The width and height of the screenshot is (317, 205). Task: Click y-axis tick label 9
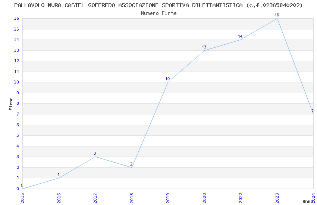click(x=18, y=93)
